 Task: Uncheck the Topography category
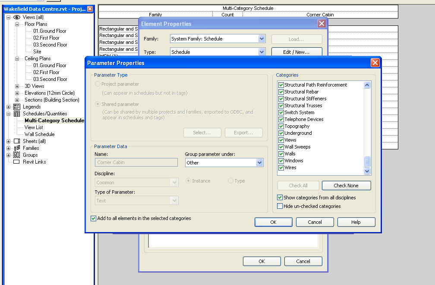tap(281, 127)
